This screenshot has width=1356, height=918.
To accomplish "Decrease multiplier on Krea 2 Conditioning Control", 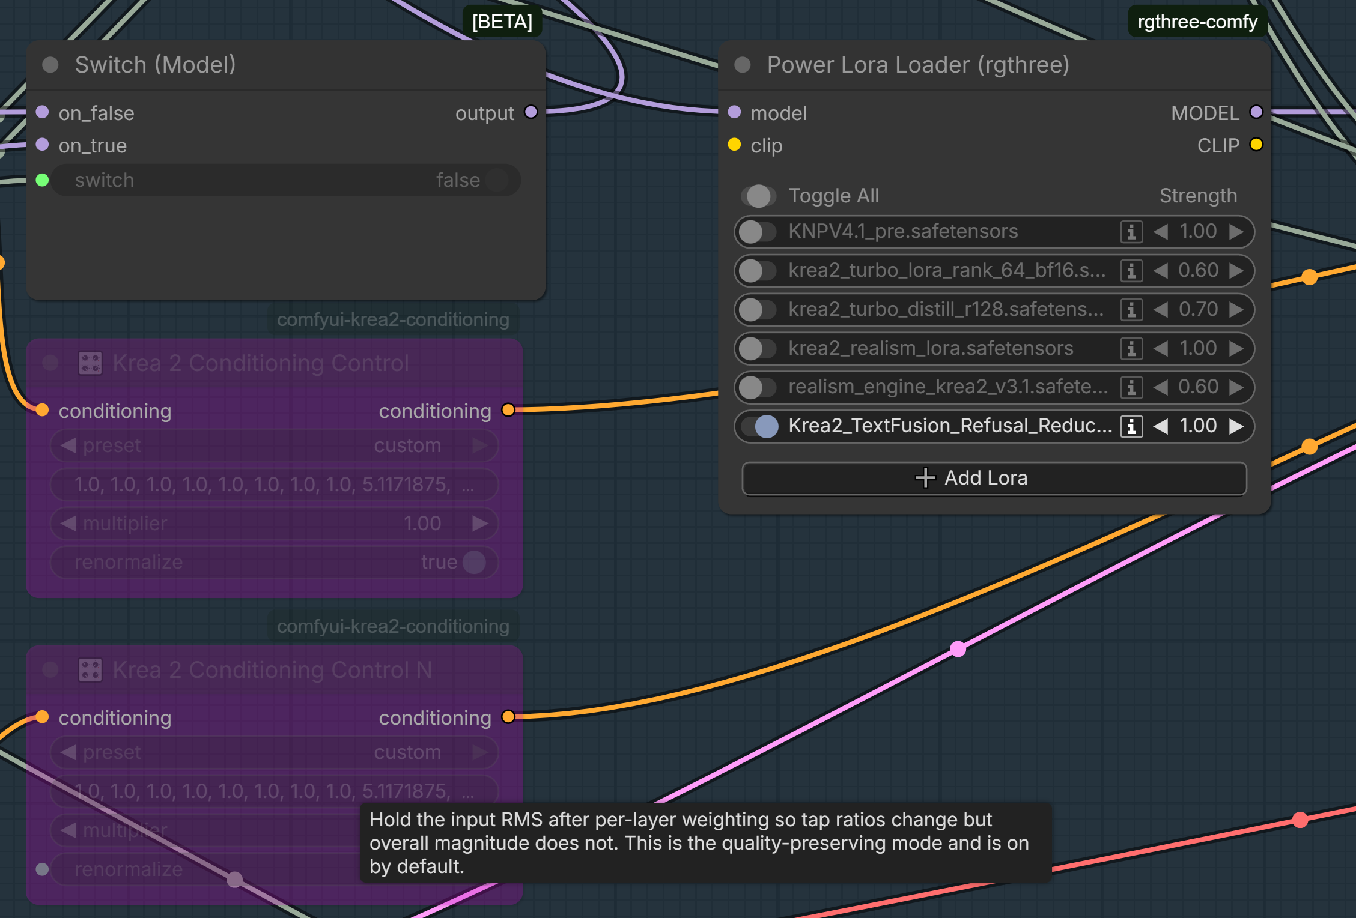I will click(68, 524).
